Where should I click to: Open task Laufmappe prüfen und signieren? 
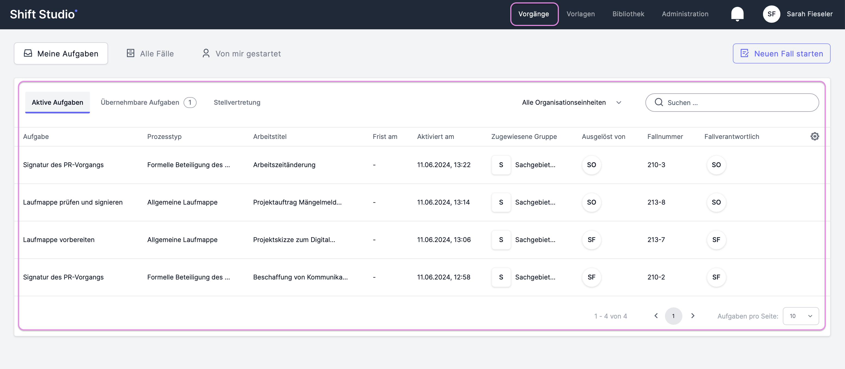(72, 202)
